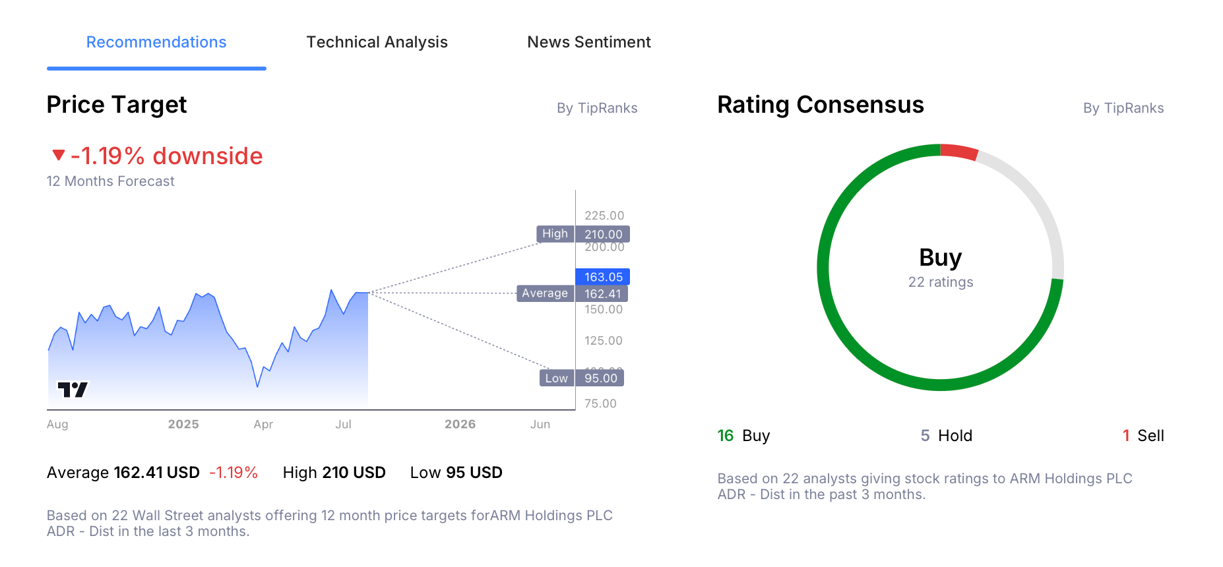Image resolution: width=1223 pixels, height=567 pixels.
Task: Select the Recommendations tab
Action: [156, 42]
